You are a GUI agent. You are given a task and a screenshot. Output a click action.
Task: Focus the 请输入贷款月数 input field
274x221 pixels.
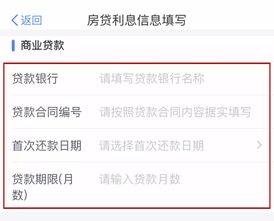point(140,179)
